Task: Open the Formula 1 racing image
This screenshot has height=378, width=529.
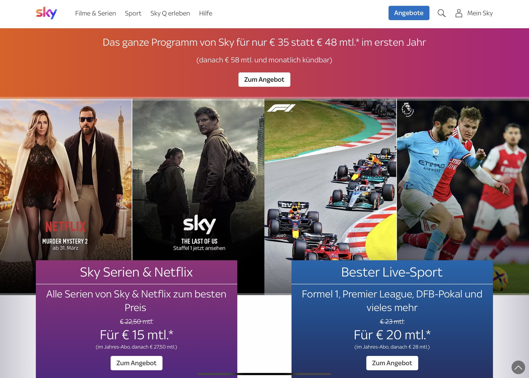Action: [x=330, y=179]
